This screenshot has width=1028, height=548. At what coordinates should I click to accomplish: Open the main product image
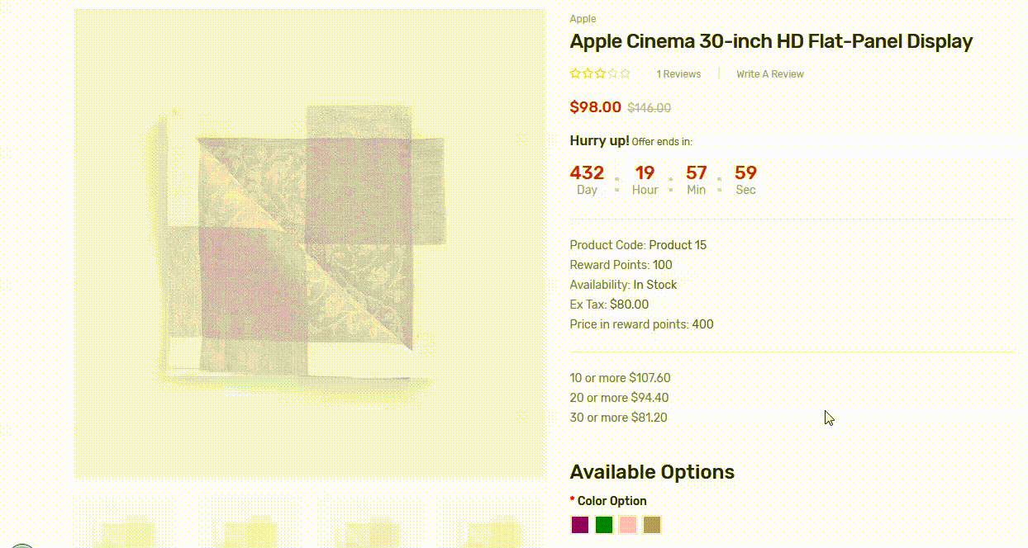[310, 243]
